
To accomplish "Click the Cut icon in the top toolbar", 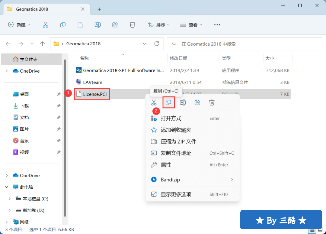I will pyautogui.click(x=45, y=25).
